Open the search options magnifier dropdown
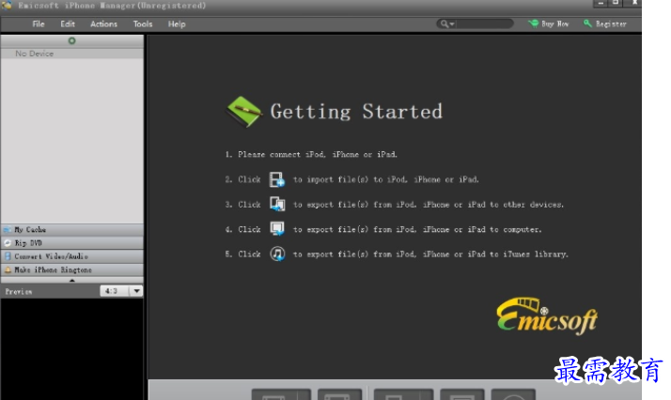 tap(446, 23)
